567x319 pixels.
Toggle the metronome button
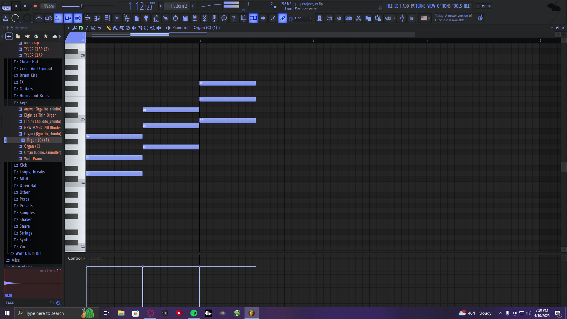39,18
